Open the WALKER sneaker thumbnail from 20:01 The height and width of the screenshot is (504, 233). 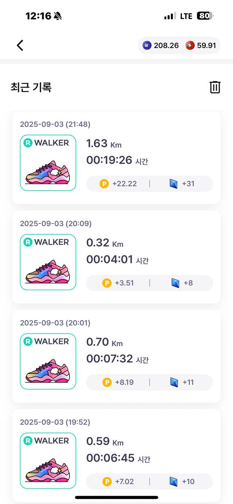(x=48, y=361)
